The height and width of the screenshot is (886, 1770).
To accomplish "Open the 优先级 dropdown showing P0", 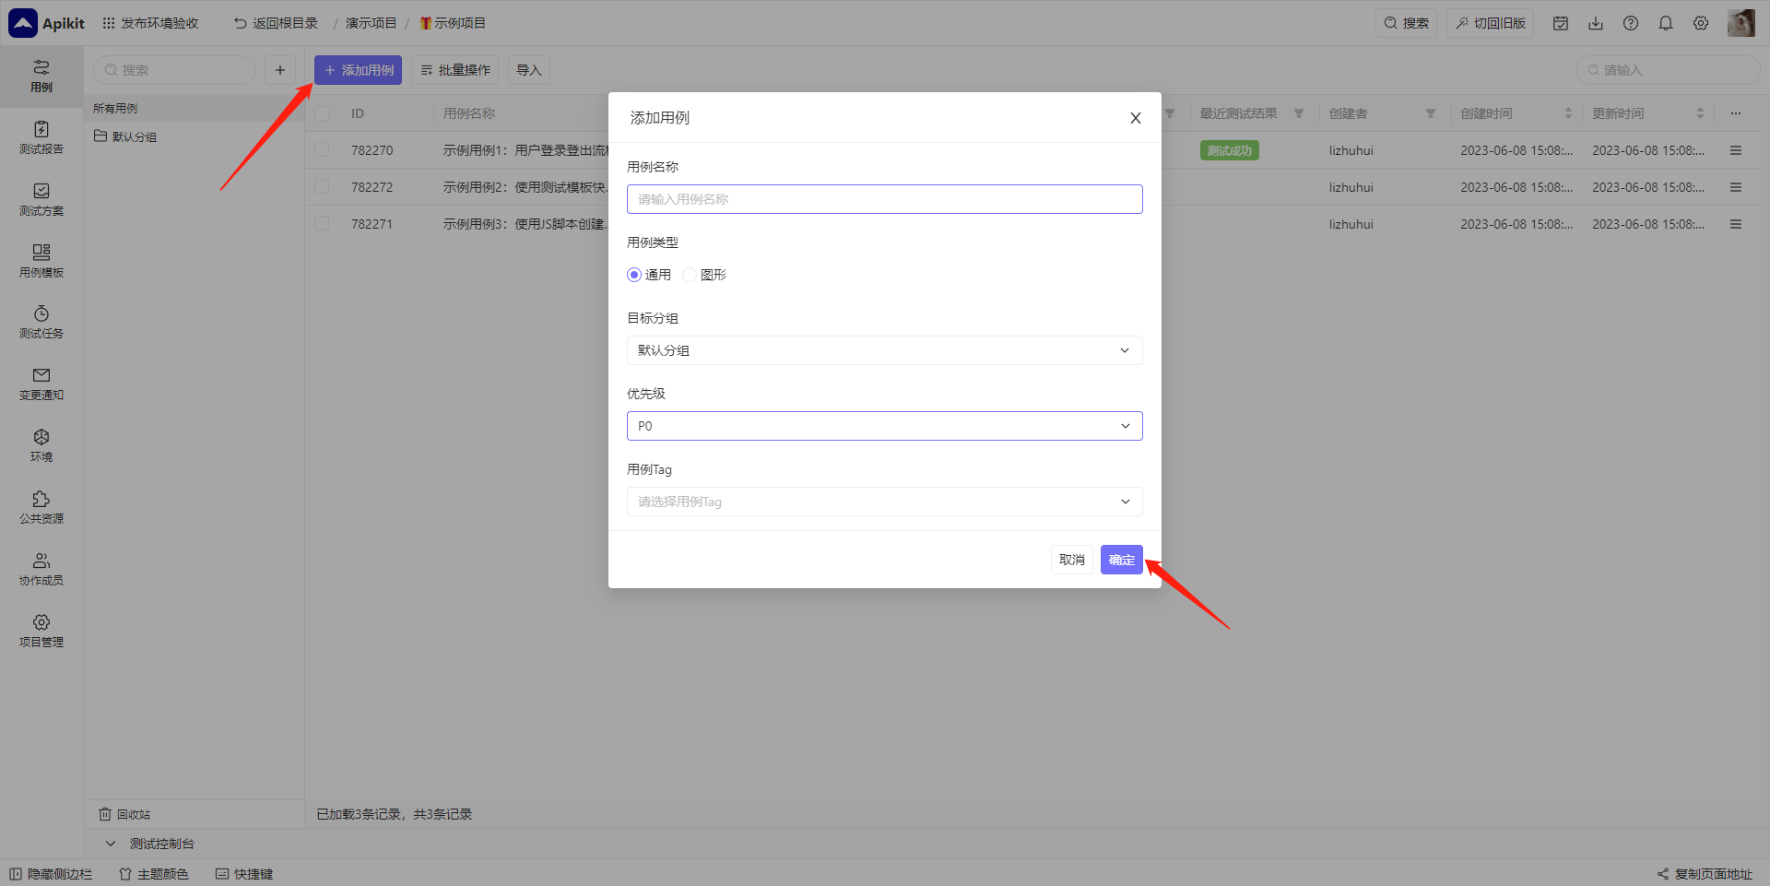I will pos(885,426).
